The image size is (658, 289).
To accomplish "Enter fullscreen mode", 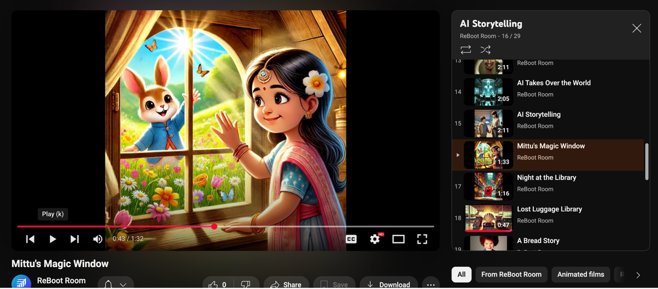I will click(x=422, y=239).
